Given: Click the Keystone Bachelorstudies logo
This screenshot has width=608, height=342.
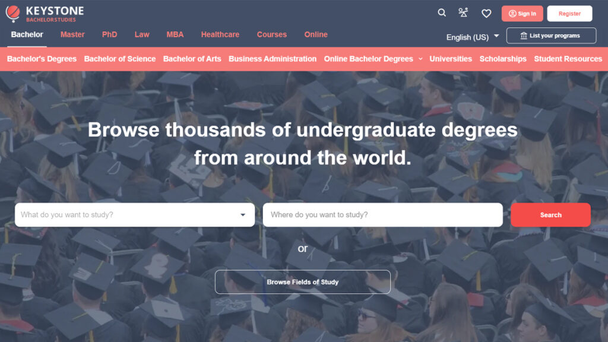Looking at the screenshot, I should click(x=45, y=14).
